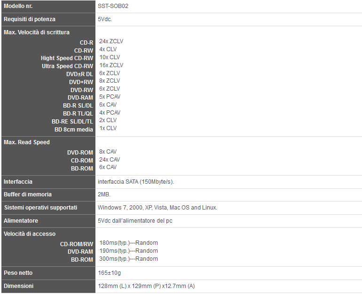Click the 'Peso netto' row header
The image size is (362, 295).
(x=18, y=273)
